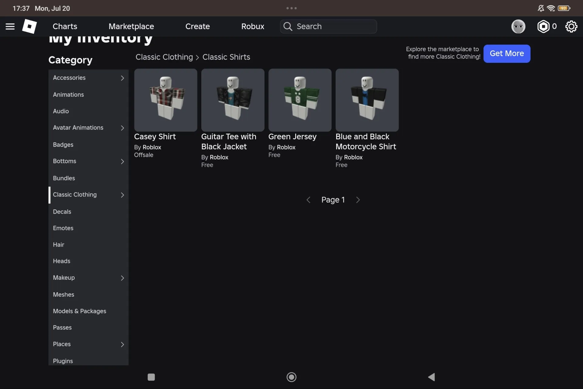The image size is (583, 389).
Task: Tap the Android back triangle button
Action: [x=431, y=377]
